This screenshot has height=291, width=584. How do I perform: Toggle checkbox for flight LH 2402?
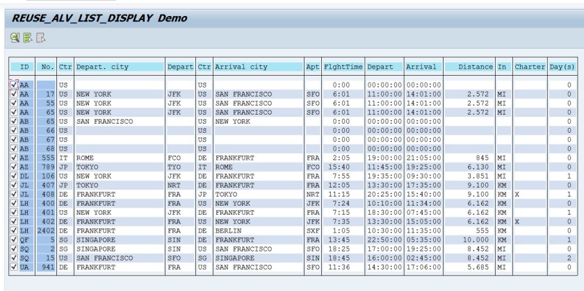click(14, 231)
